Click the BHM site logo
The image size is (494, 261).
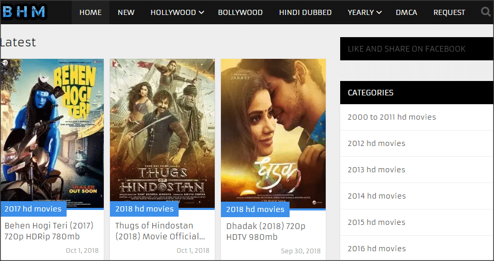(24, 12)
